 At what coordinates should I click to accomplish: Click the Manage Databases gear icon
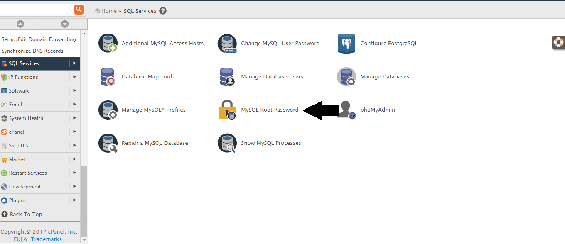point(346,77)
